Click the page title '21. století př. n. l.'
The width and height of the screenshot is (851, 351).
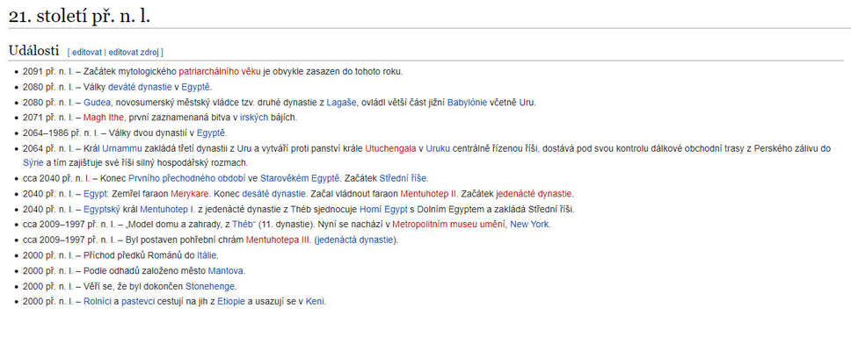(x=79, y=16)
